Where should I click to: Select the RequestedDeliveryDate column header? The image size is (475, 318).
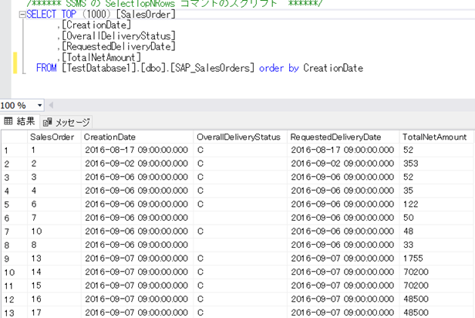pos(343,137)
